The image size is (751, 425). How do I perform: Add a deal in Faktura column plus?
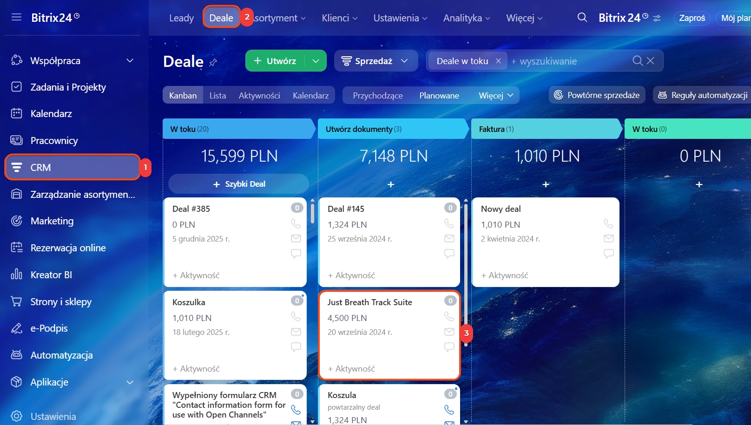point(546,184)
